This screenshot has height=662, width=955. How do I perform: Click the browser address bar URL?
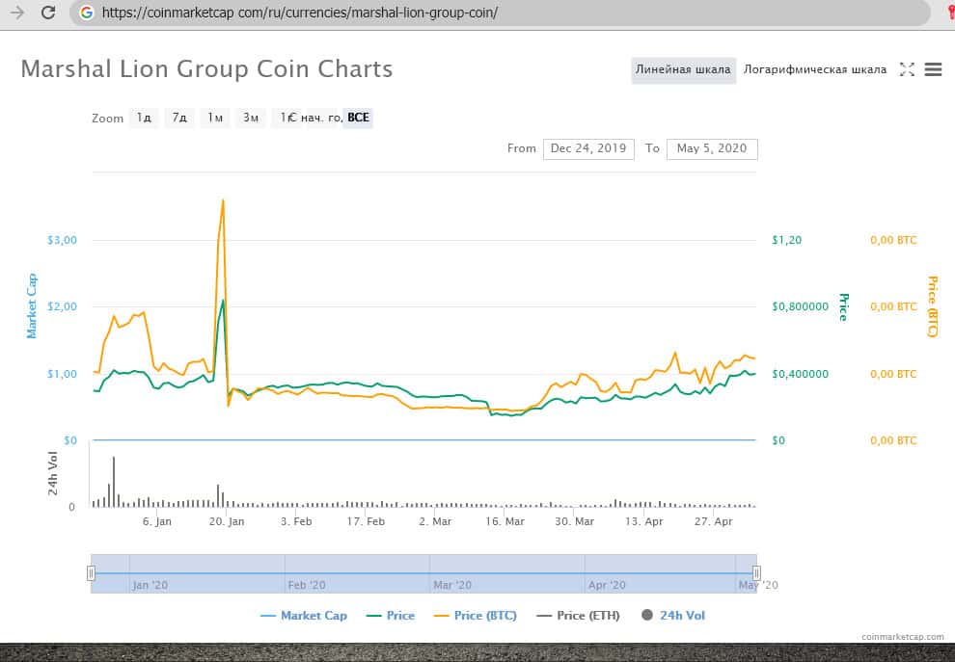[299, 13]
